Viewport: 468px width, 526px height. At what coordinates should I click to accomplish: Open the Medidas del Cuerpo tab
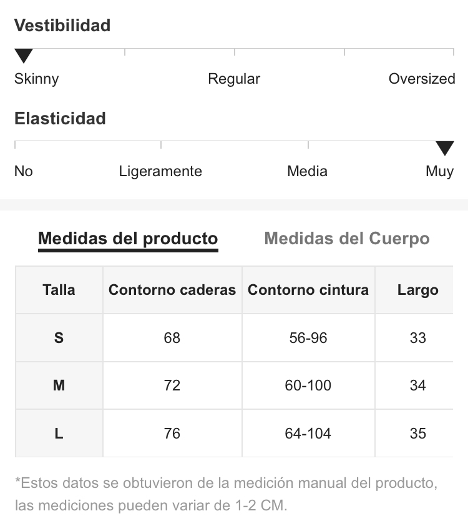click(347, 239)
